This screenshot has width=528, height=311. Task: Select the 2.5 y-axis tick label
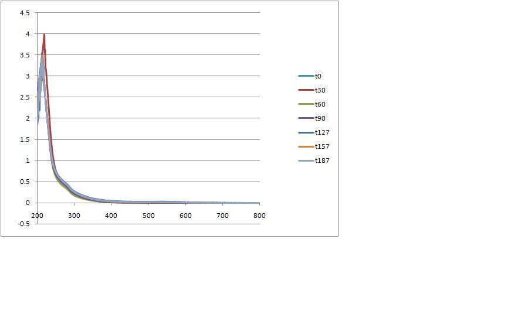pos(25,97)
